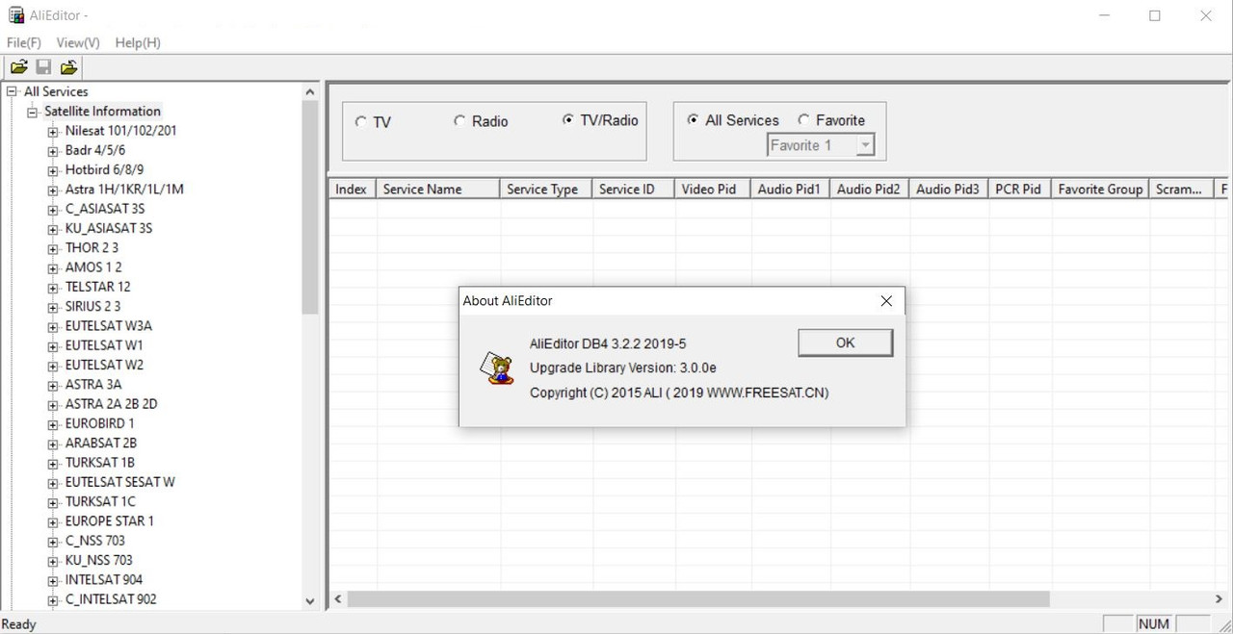The height and width of the screenshot is (634, 1233).
Task: Open the Favorite 1 dropdown
Action: (x=865, y=145)
